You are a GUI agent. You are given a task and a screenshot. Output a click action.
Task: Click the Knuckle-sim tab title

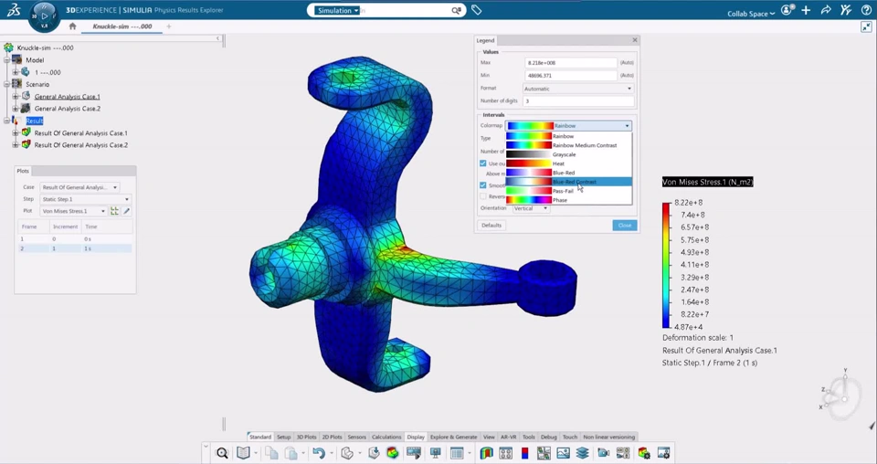pyautogui.click(x=122, y=26)
